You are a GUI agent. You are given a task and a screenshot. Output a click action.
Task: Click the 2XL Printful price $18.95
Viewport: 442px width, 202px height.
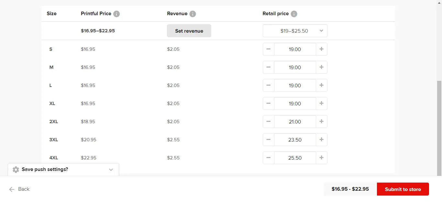pos(88,122)
